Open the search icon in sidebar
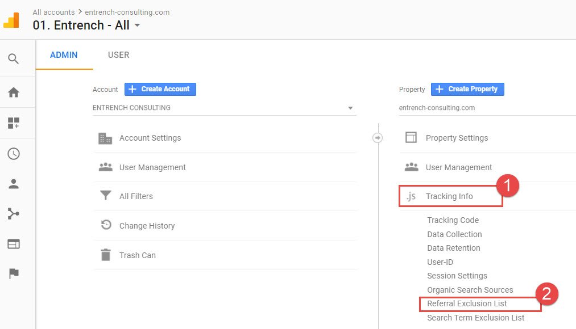The width and height of the screenshot is (576, 329). point(13,58)
